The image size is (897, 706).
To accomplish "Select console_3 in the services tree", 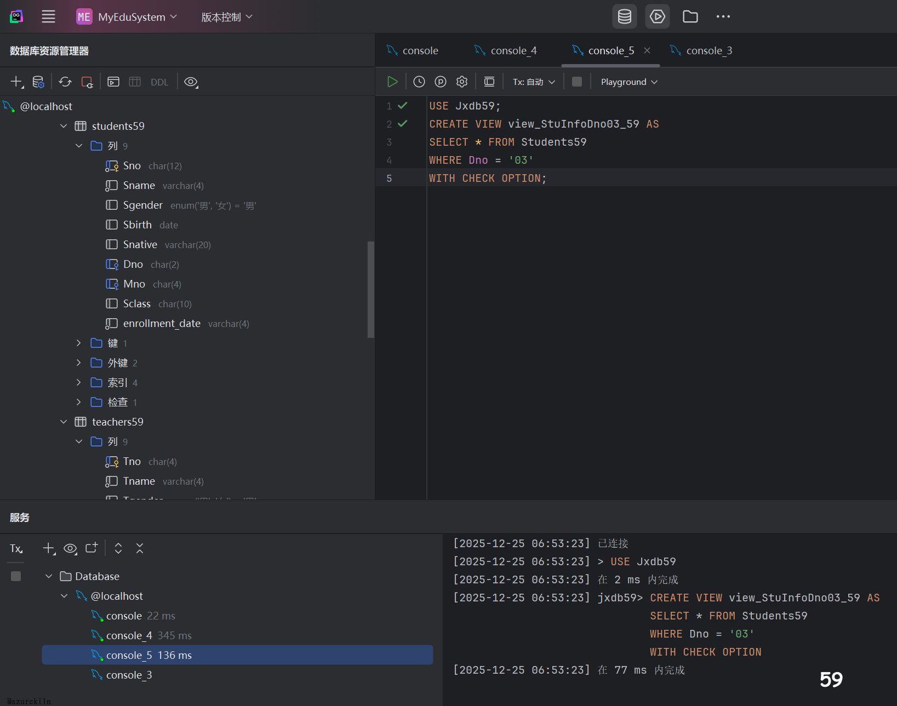I will click(x=129, y=675).
